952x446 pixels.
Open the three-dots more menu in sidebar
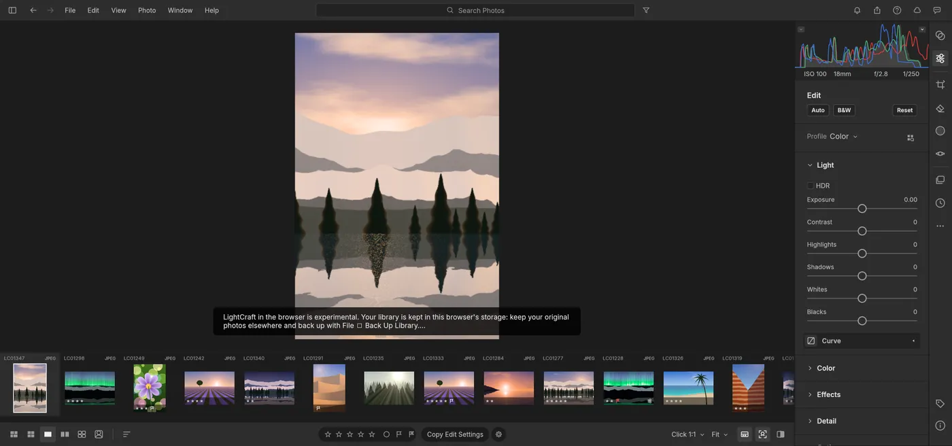tap(940, 226)
